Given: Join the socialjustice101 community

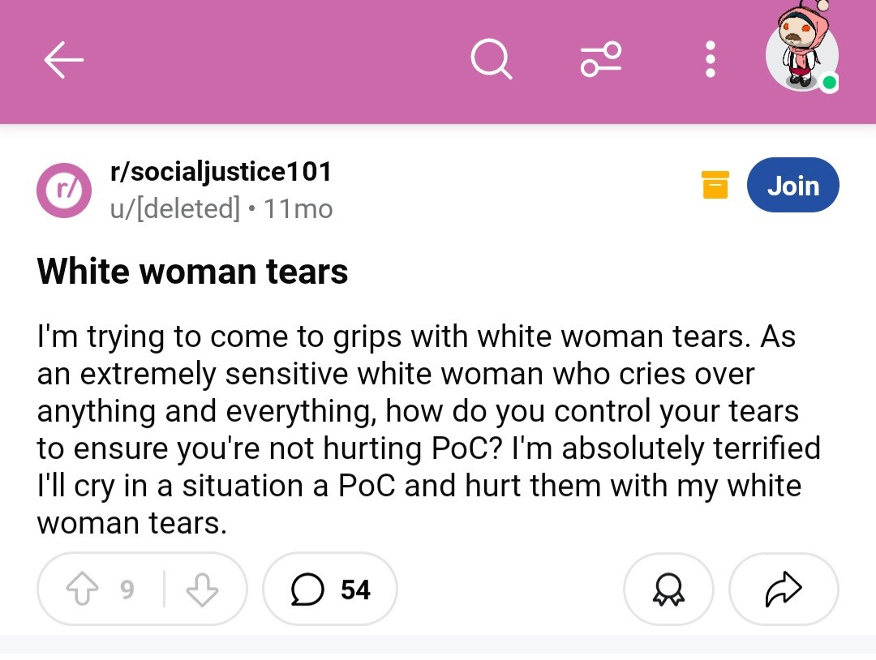Looking at the screenshot, I should click(x=792, y=185).
